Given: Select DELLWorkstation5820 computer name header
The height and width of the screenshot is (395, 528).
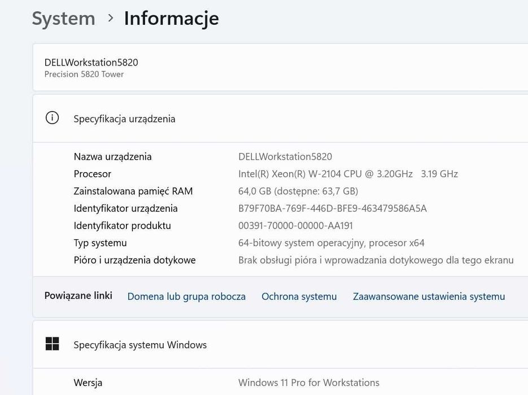Looking at the screenshot, I should [x=91, y=63].
